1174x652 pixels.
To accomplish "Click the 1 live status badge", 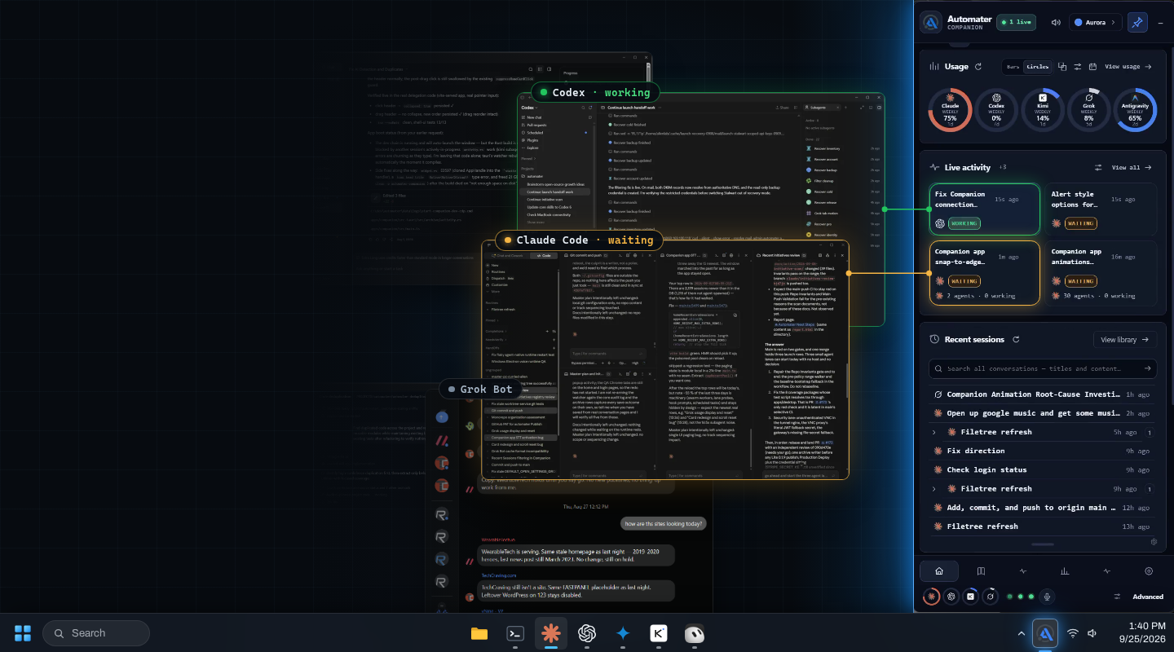I will 1017,22.
